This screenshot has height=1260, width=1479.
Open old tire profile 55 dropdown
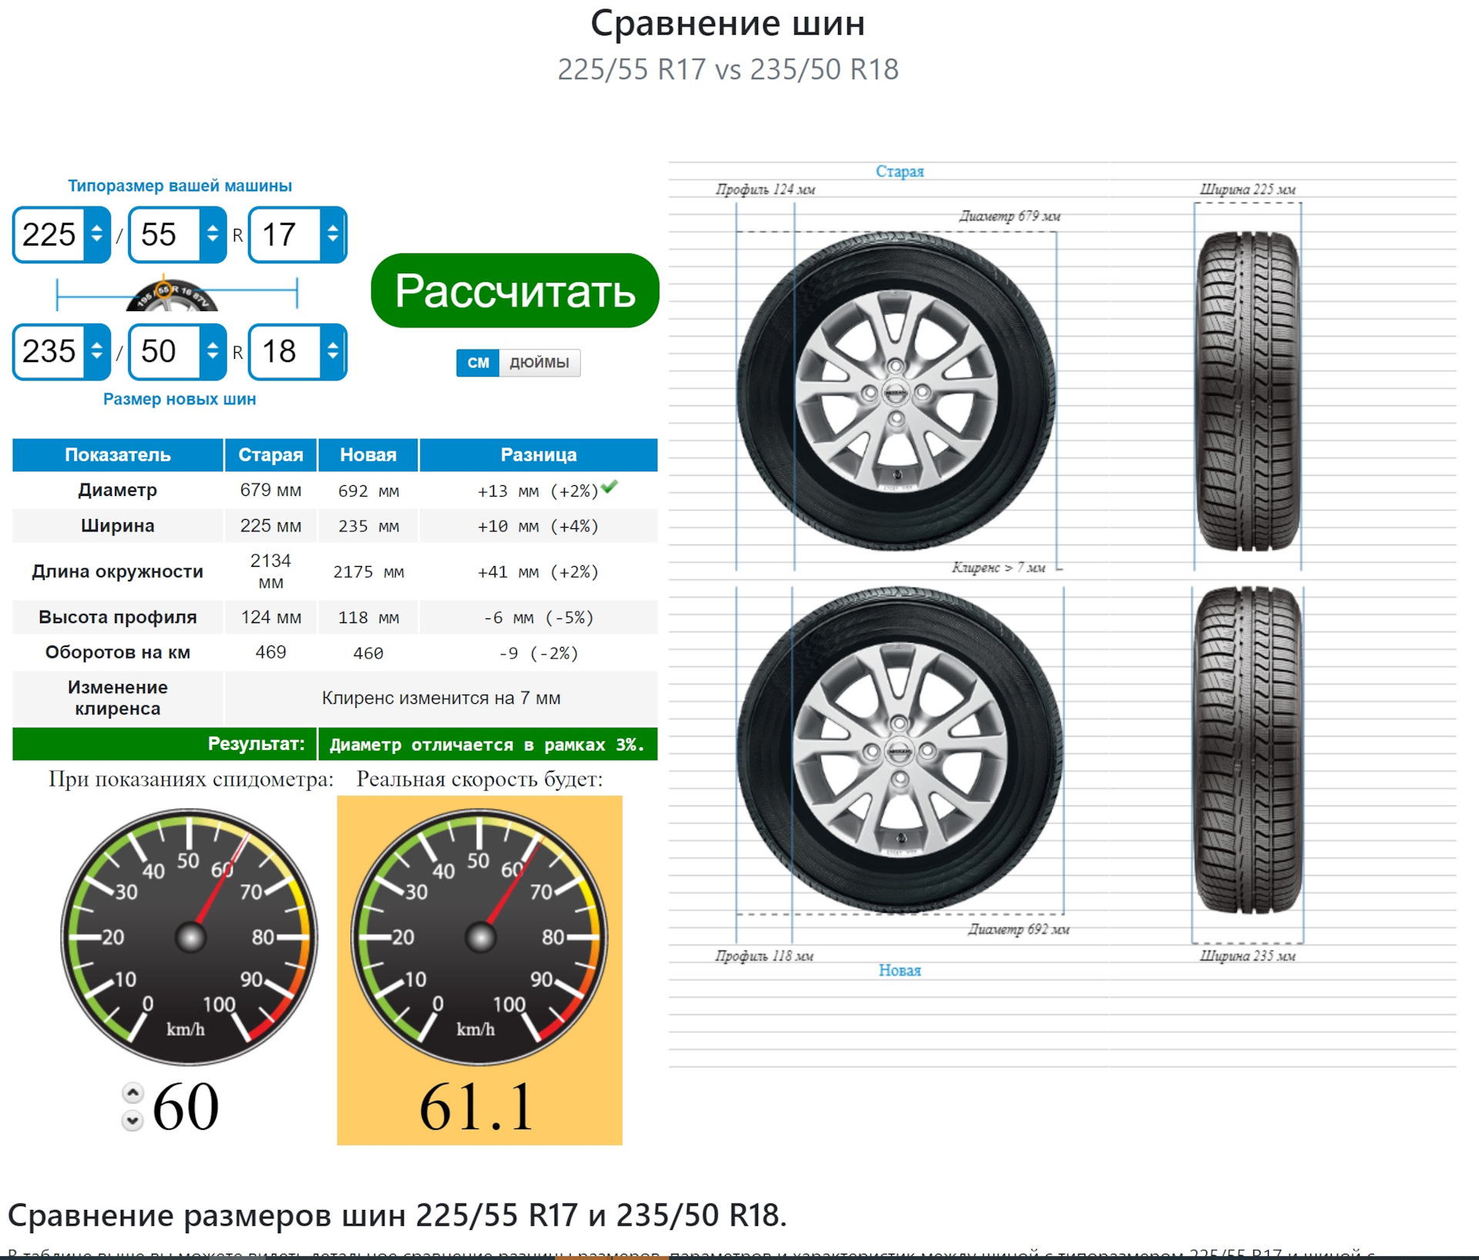[x=213, y=234]
